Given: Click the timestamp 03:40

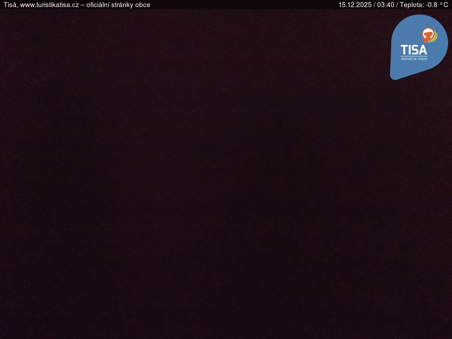Looking at the screenshot, I should pos(385,5).
